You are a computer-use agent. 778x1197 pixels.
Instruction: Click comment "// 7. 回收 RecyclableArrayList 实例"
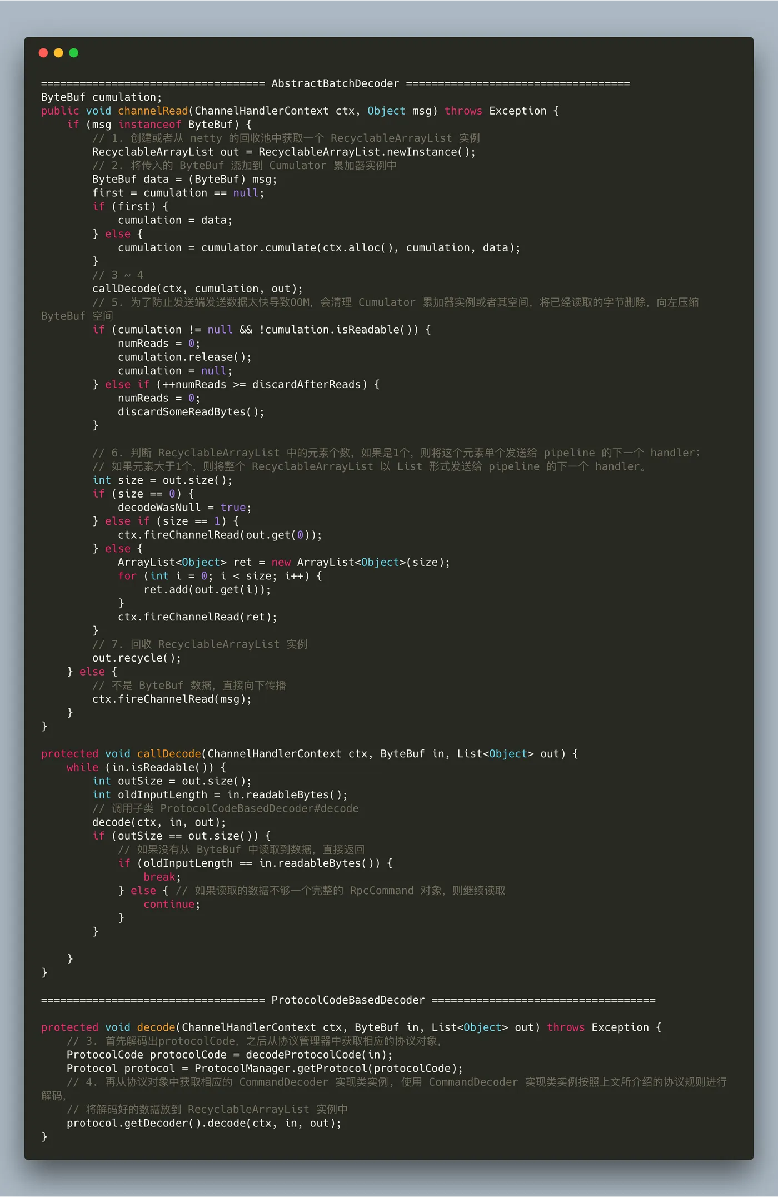pos(200,644)
